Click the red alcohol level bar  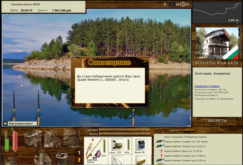click(15, 141)
